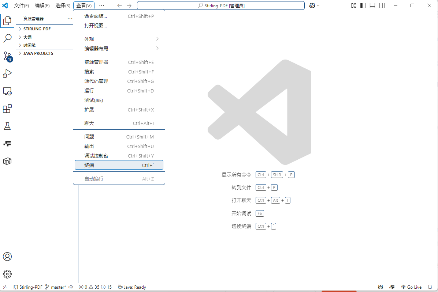Open the Search view icon

pyautogui.click(x=7, y=38)
